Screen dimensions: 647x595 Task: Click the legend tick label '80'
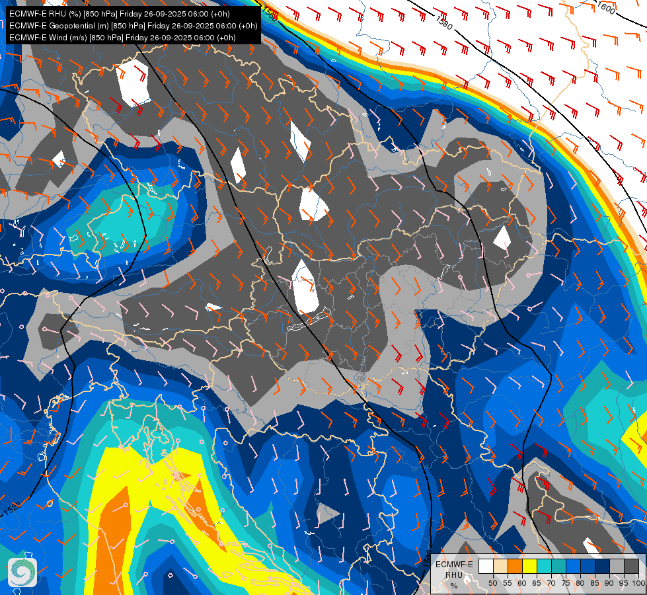pyautogui.click(x=580, y=583)
